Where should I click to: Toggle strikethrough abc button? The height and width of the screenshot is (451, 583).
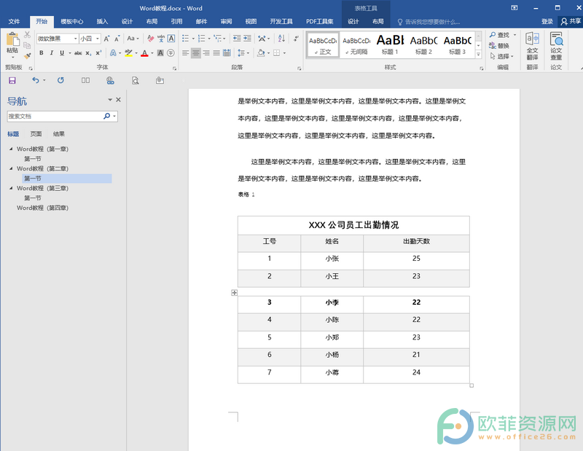tap(78, 53)
